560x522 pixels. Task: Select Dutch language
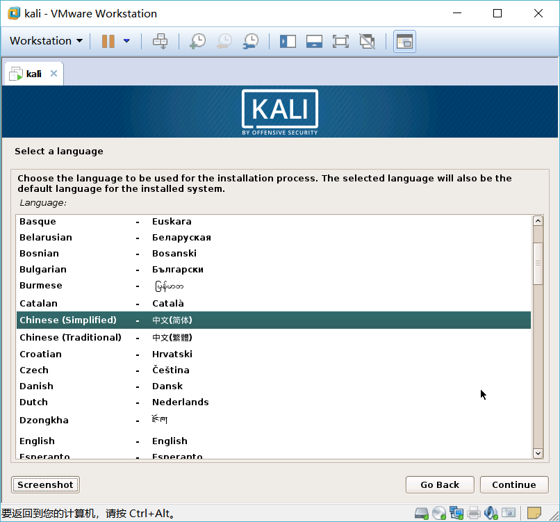273,402
